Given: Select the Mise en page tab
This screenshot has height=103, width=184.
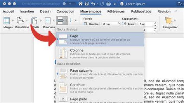Looking at the screenshot, I should (x=91, y=11).
